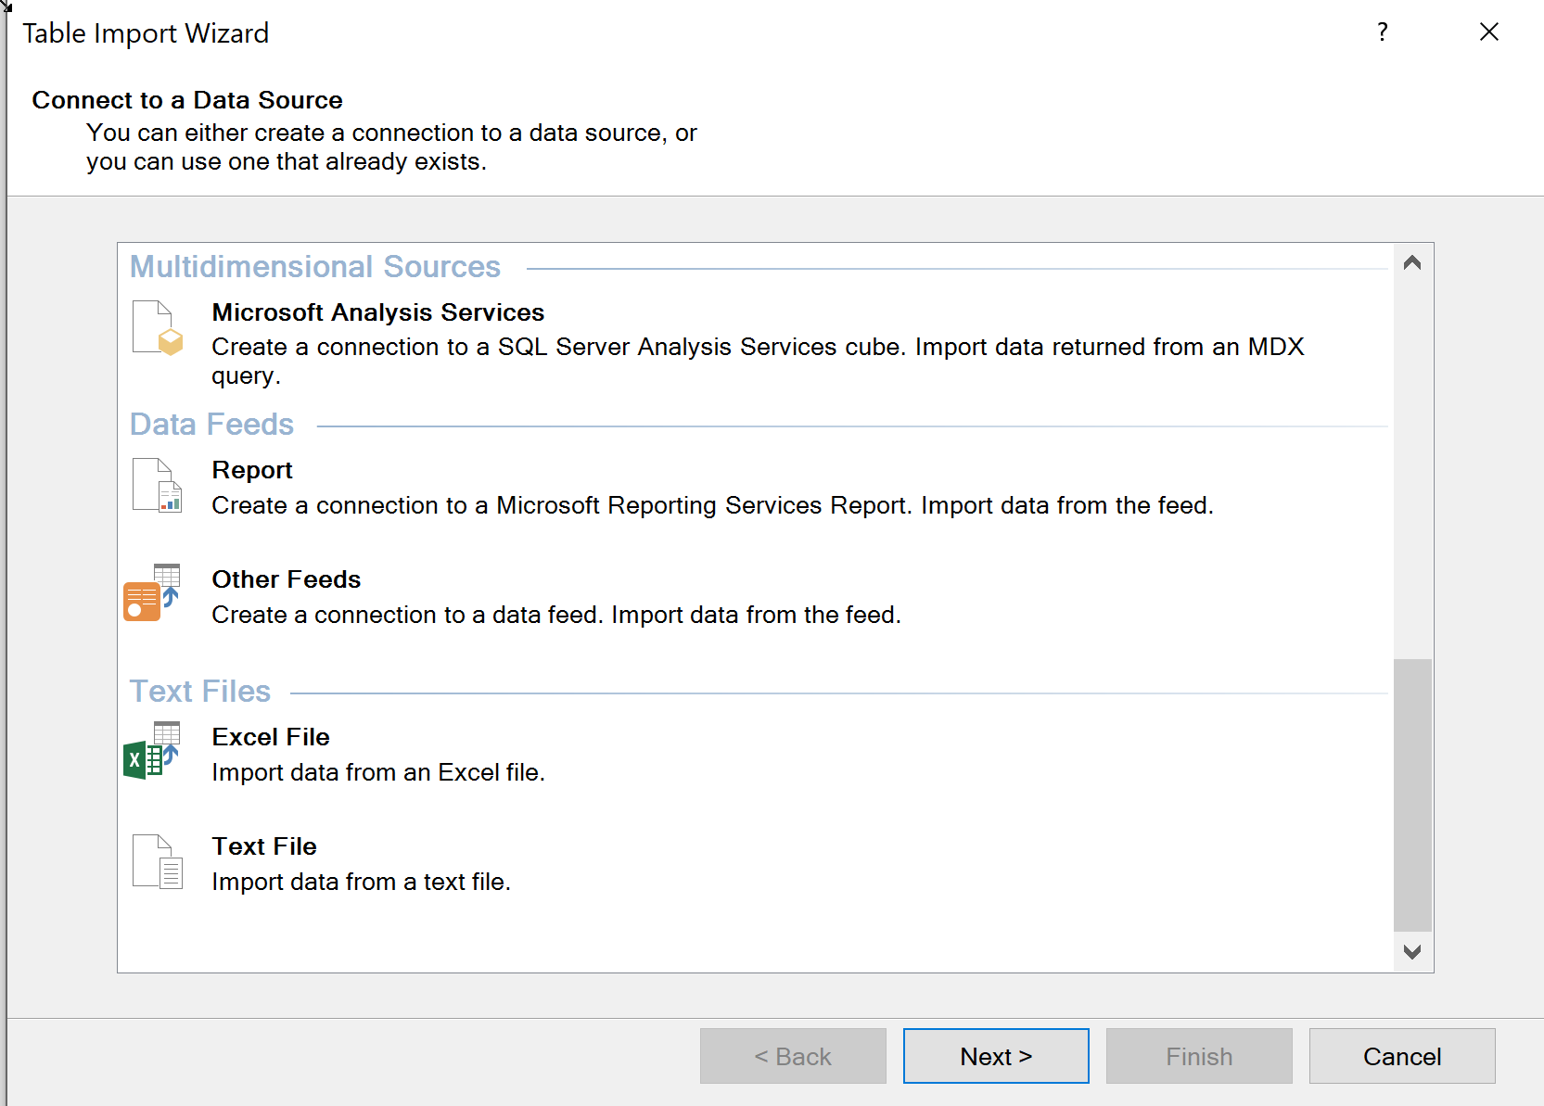
Task: Open help with the question mark
Action: tap(1383, 32)
